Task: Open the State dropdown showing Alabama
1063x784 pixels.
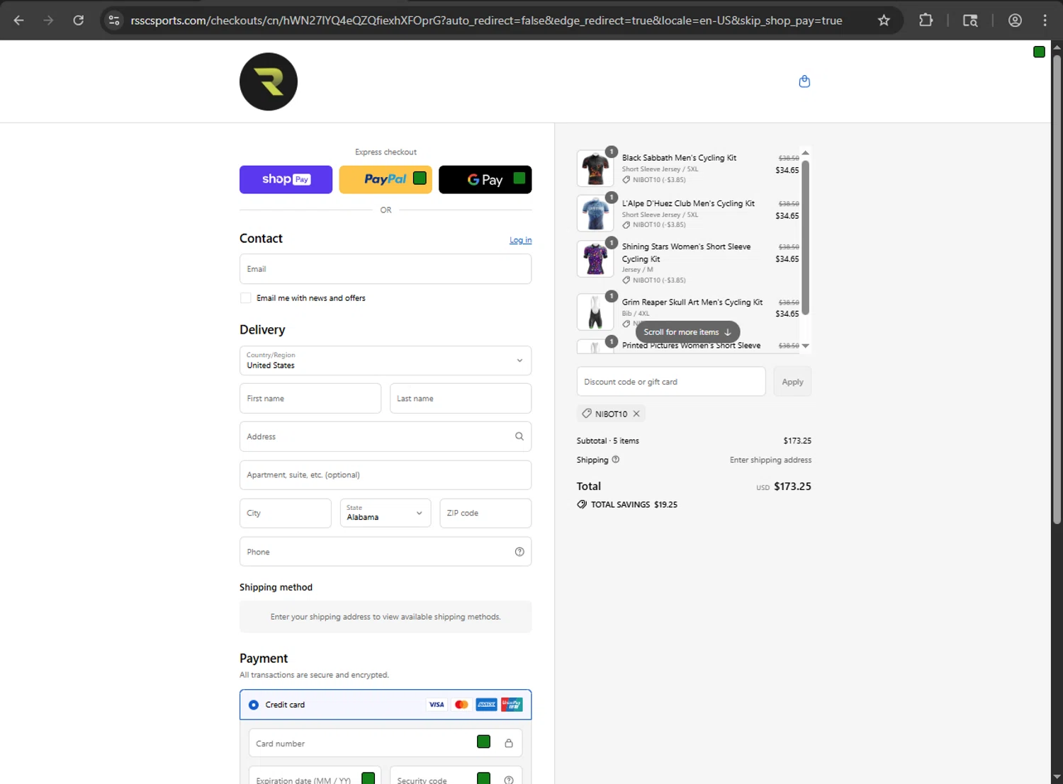Action: tap(386, 513)
